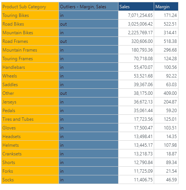The height and width of the screenshot is (190, 186).
Task: Click the Handlebars row label
Action: pyautogui.click(x=30, y=67)
